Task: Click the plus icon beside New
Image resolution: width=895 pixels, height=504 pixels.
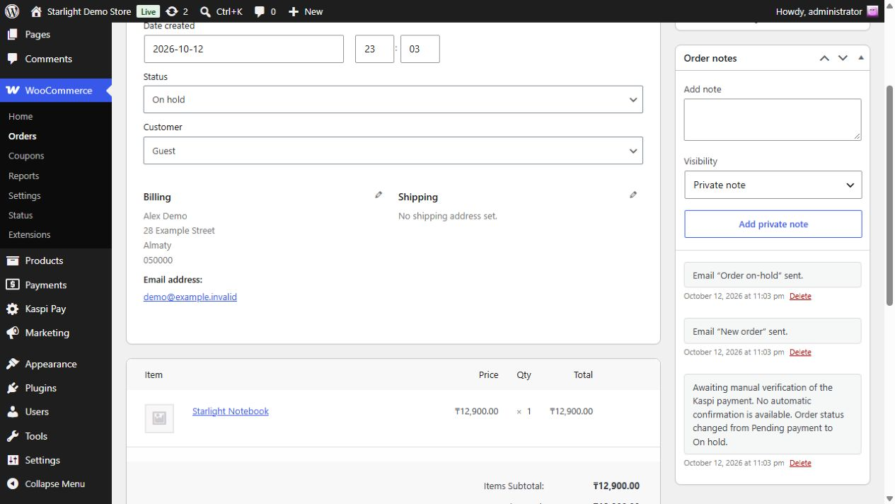Action: coord(294,11)
